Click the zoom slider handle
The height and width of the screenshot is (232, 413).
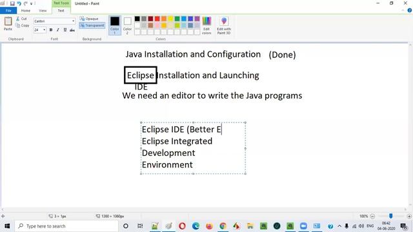coord(391,216)
